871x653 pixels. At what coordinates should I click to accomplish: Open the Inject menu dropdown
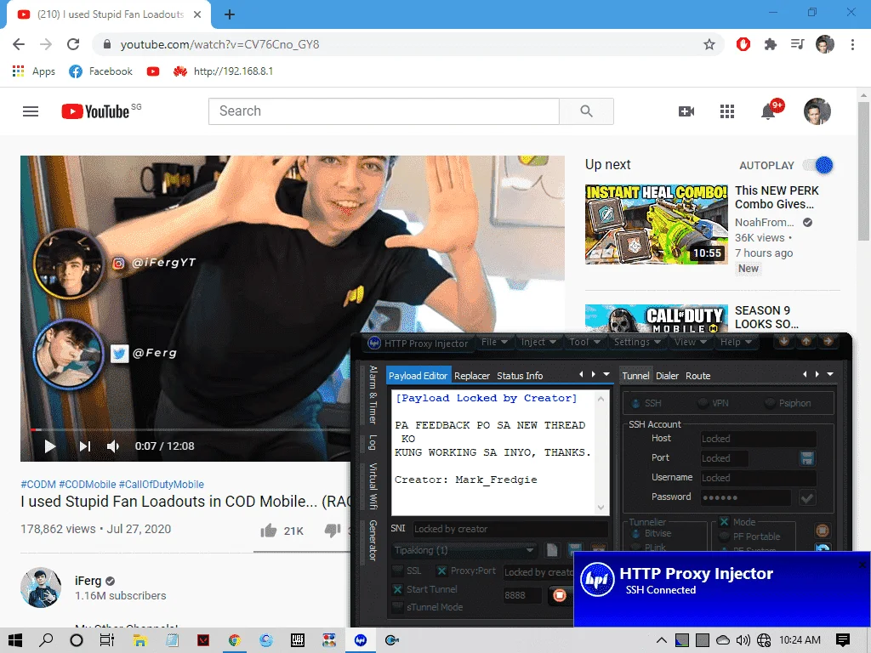[x=538, y=342]
